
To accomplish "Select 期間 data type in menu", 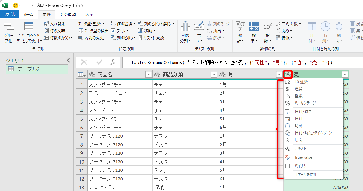I will 313,140.
